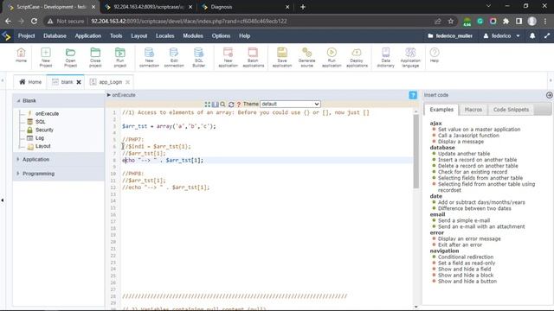Open notifications bell icon

532,35
